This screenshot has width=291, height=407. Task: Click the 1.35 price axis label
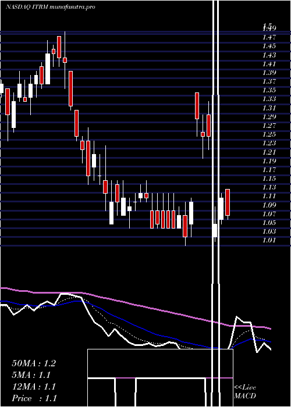pyautogui.click(x=269, y=90)
